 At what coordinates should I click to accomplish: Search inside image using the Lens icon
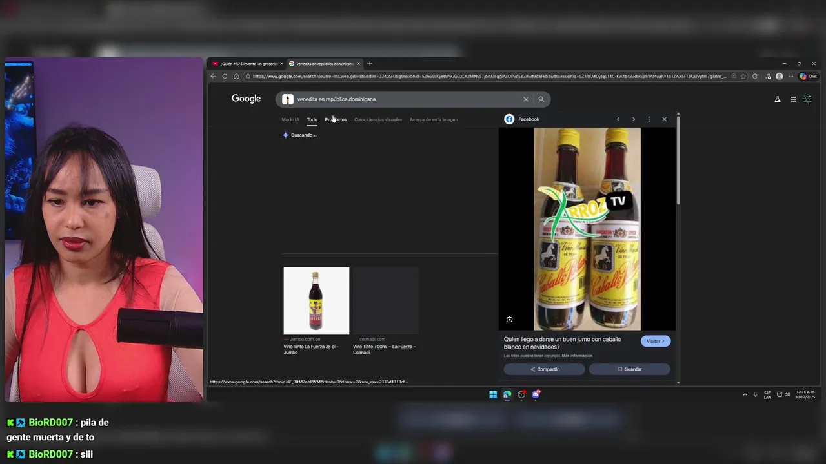[x=510, y=320]
